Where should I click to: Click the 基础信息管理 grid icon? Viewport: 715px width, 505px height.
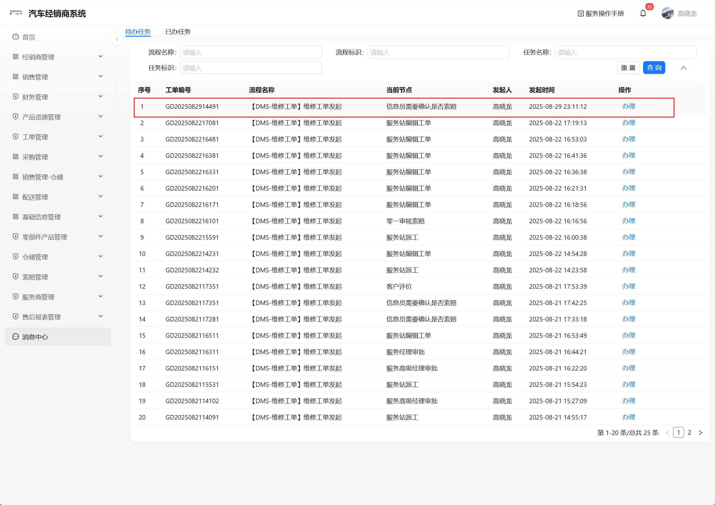(15, 217)
